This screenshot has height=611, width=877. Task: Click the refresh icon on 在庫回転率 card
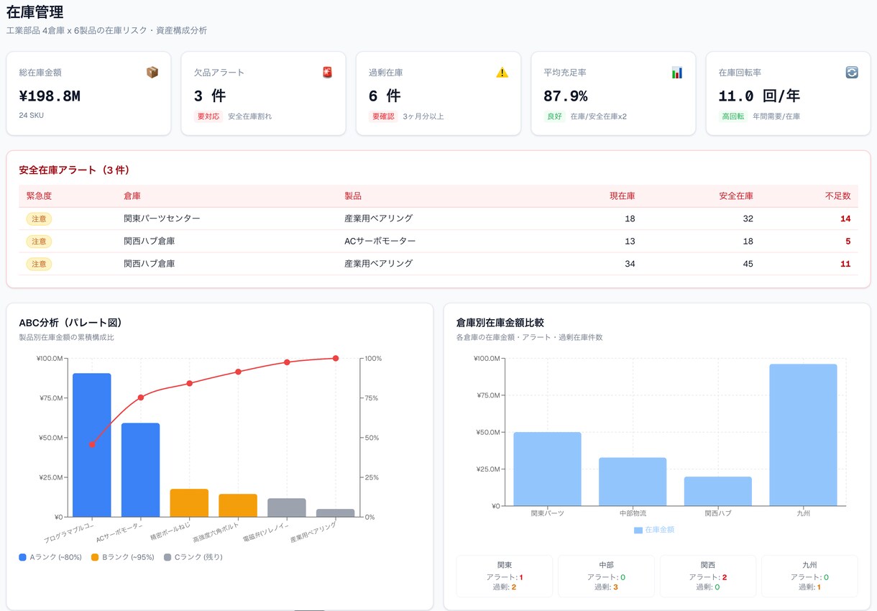(852, 73)
